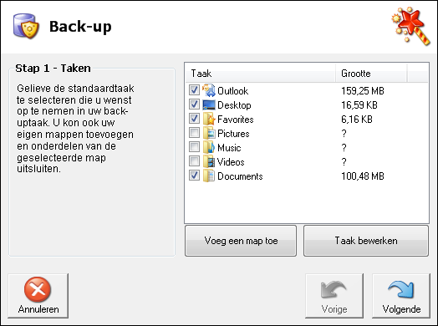Go to next step with Volgende

(x=401, y=296)
